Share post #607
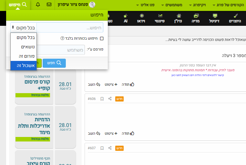The height and width of the screenshot is (165, 246). pos(110,148)
